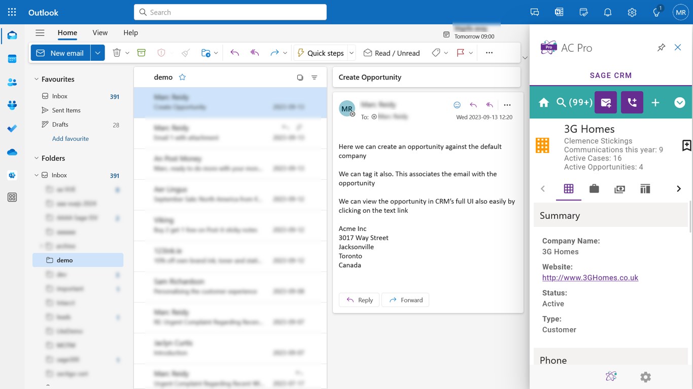Screen dimensions: 693x389
Task: Add a bookmark for 3G Homes
Action: coord(686,146)
